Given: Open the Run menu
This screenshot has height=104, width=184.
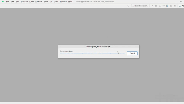Looking at the screenshot, I should 51,2.
